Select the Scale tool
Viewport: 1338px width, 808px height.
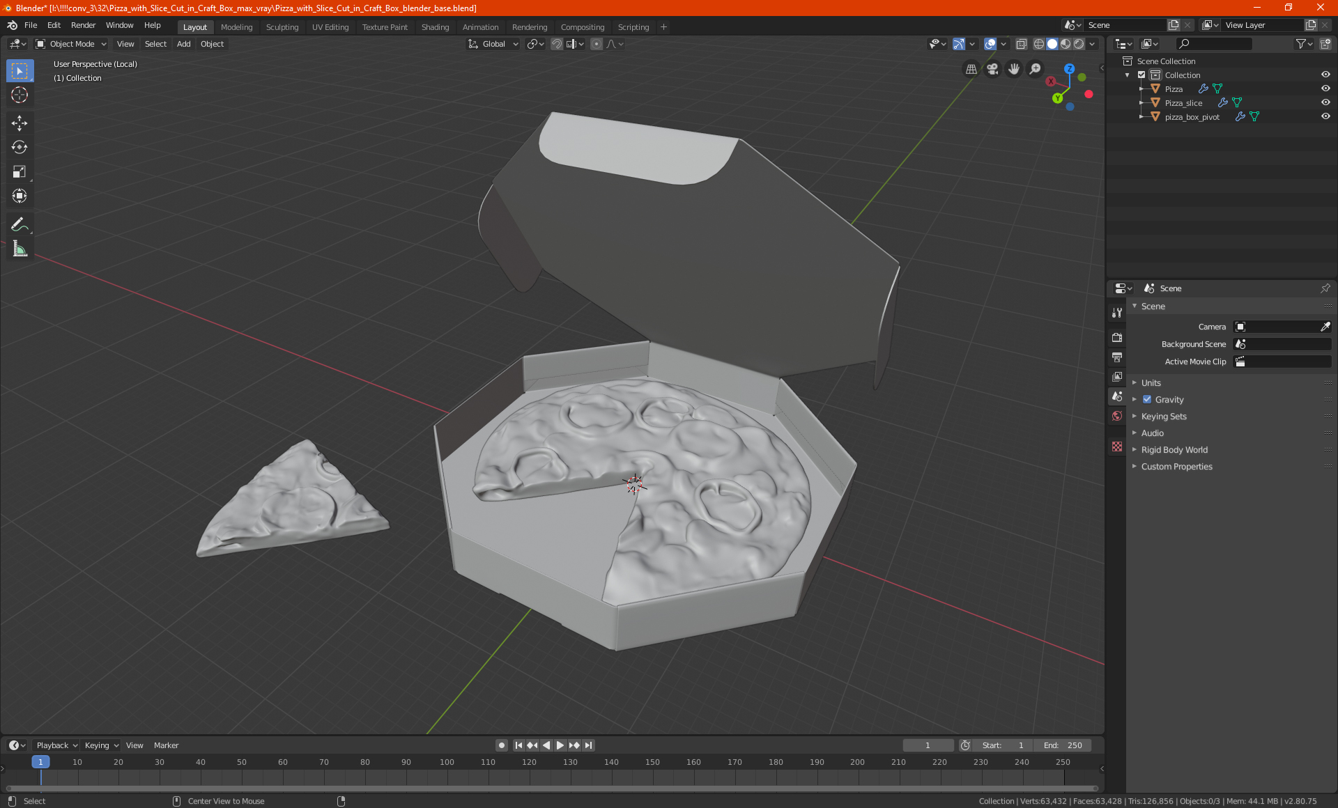click(x=20, y=171)
